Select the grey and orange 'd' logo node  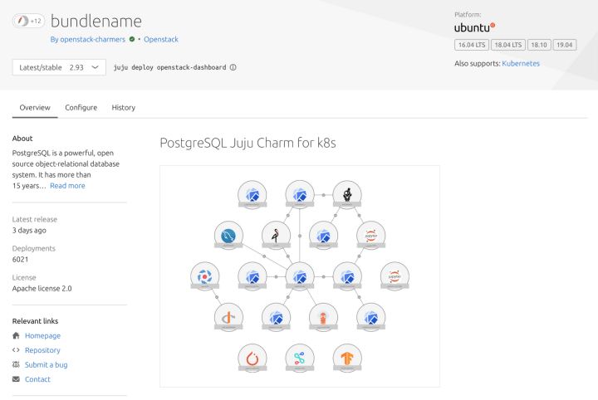pyautogui.click(x=228, y=317)
